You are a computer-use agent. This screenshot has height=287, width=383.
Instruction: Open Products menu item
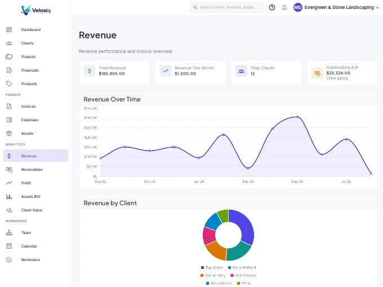point(29,84)
